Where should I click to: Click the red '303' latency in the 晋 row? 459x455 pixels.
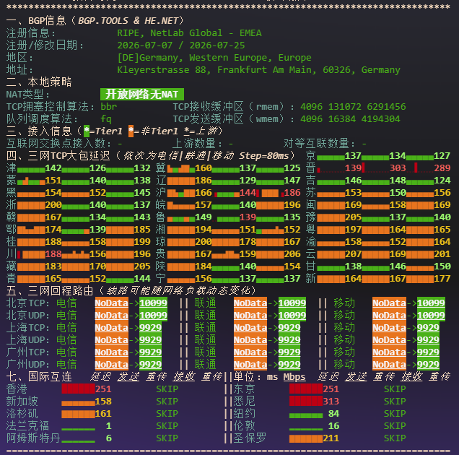coord(398,168)
